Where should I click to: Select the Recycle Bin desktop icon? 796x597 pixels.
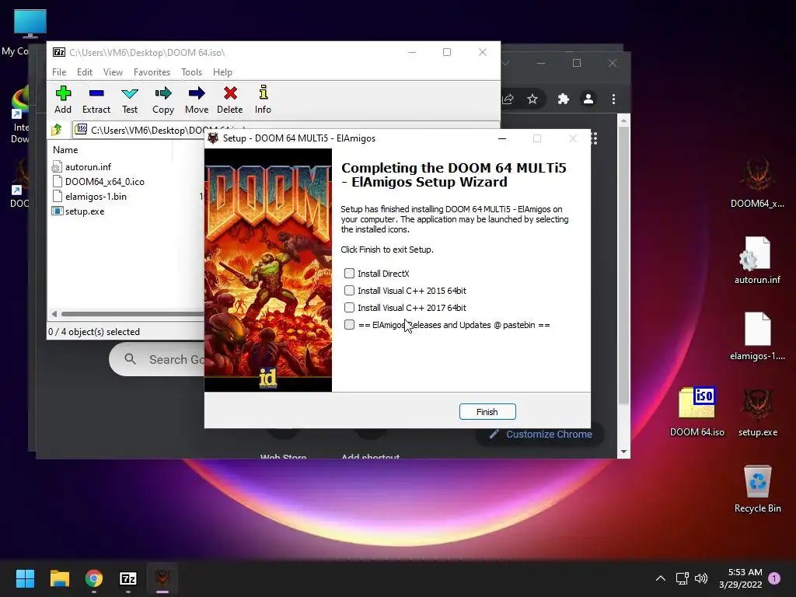point(757,488)
